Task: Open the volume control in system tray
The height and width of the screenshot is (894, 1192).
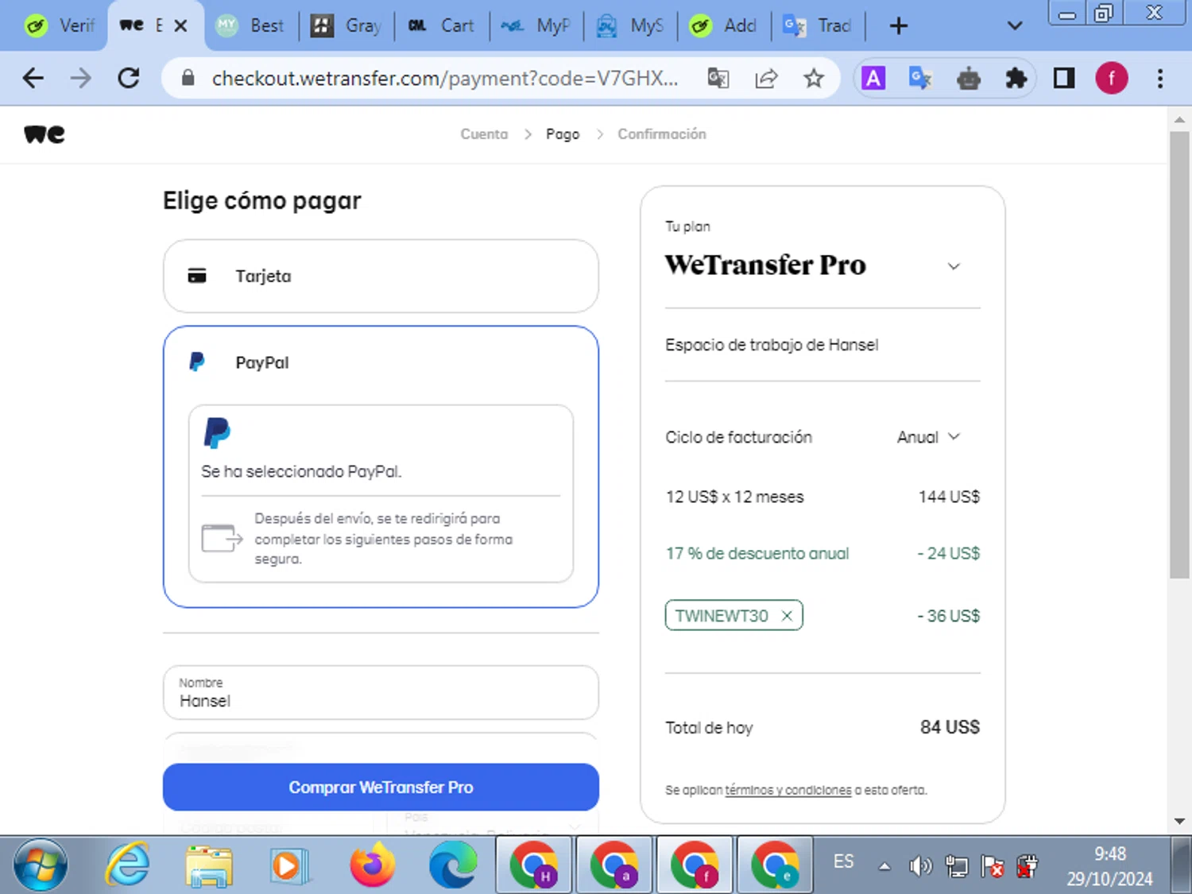Action: (920, 865)
